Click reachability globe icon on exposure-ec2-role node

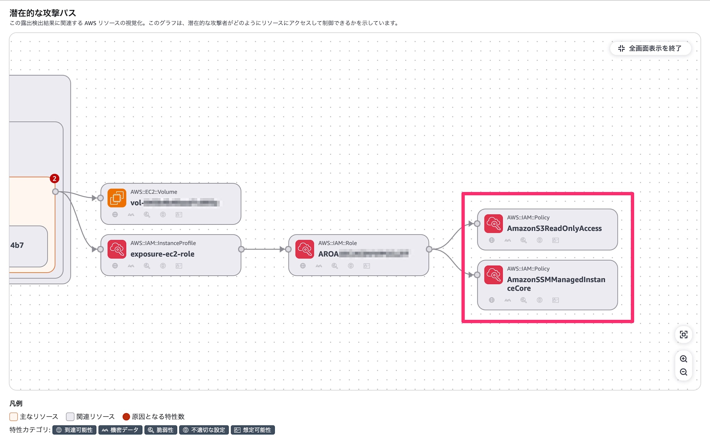point(115,266)
